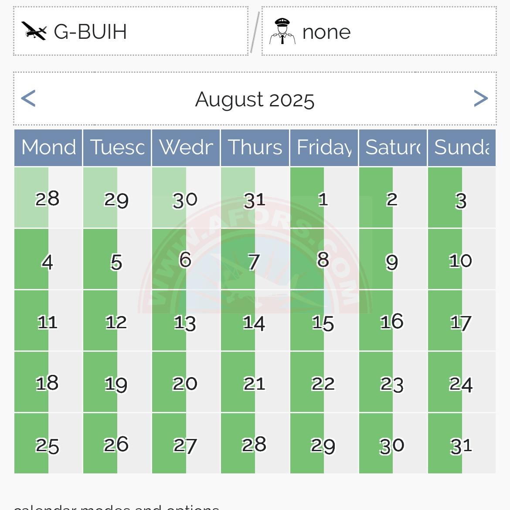Click the August 2025 month title
Screen dimensions: 510x510
click(255, 99)
